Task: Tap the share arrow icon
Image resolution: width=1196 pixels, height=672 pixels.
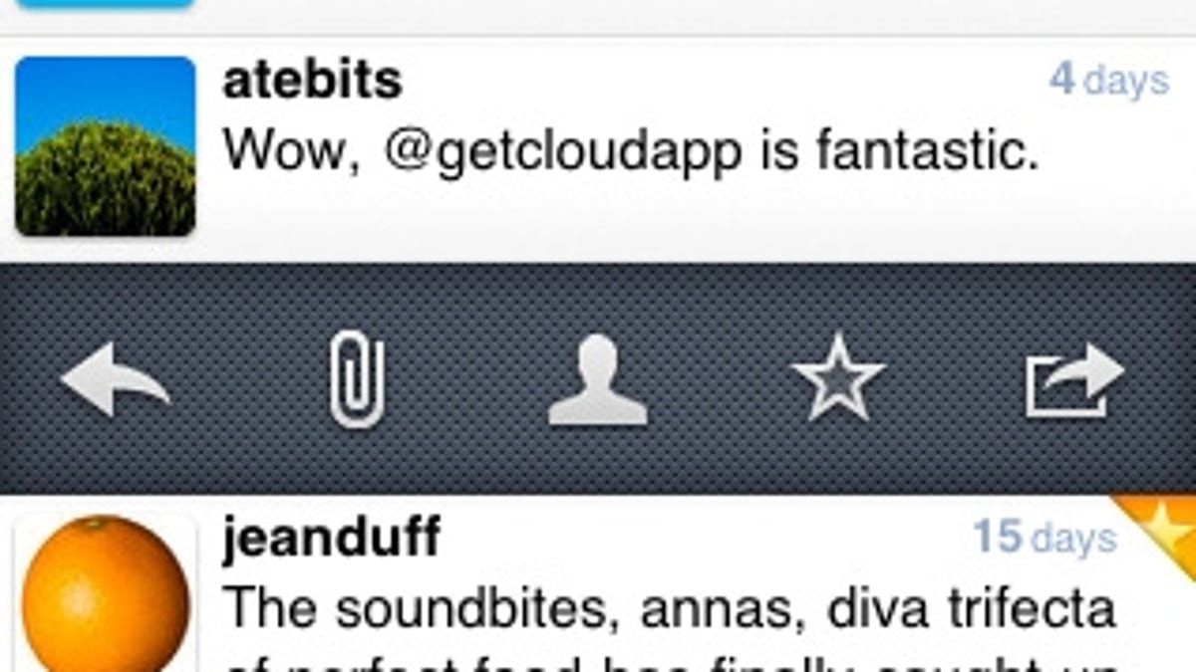Action: point(1075,379)
